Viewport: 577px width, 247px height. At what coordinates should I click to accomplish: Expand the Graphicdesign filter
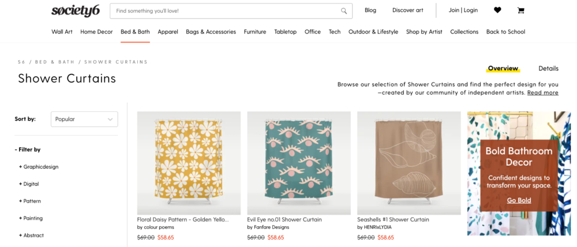click(39, 167)
